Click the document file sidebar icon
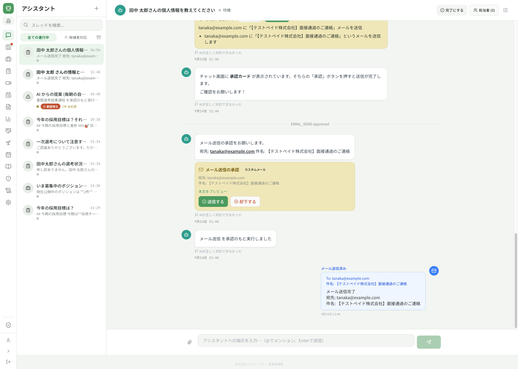Image resolution: width=518 pixels, height=369 pixels. tap(8, 107)
